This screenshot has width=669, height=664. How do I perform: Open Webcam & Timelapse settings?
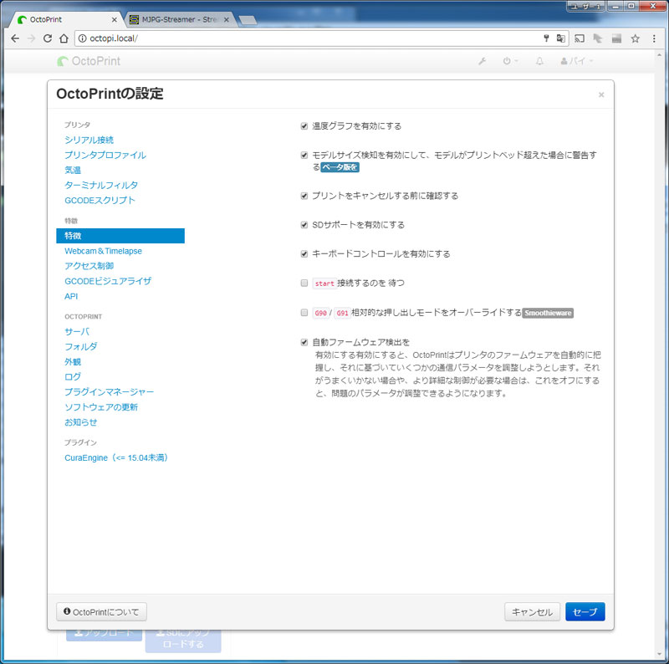(103, 252)
